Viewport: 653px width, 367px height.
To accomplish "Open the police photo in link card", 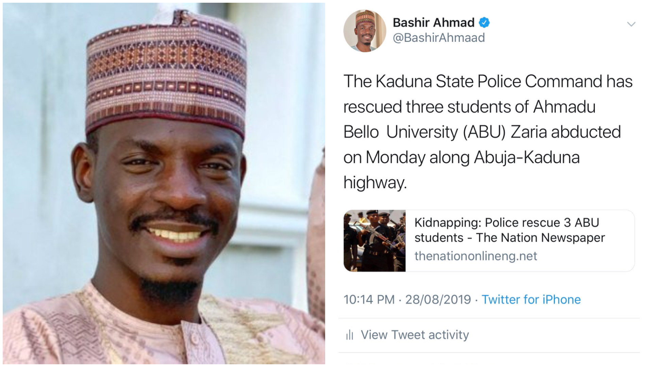I will tap(374, 241).
